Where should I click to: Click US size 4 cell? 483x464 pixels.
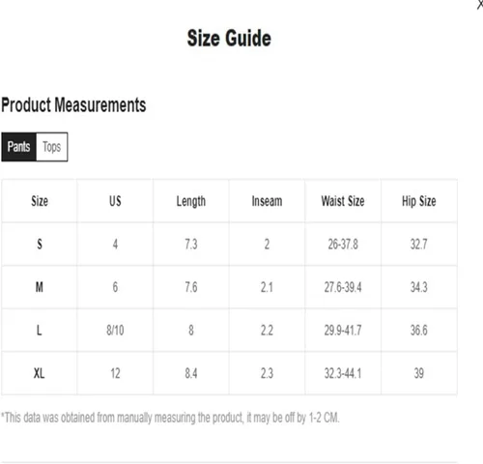(115, 244)
